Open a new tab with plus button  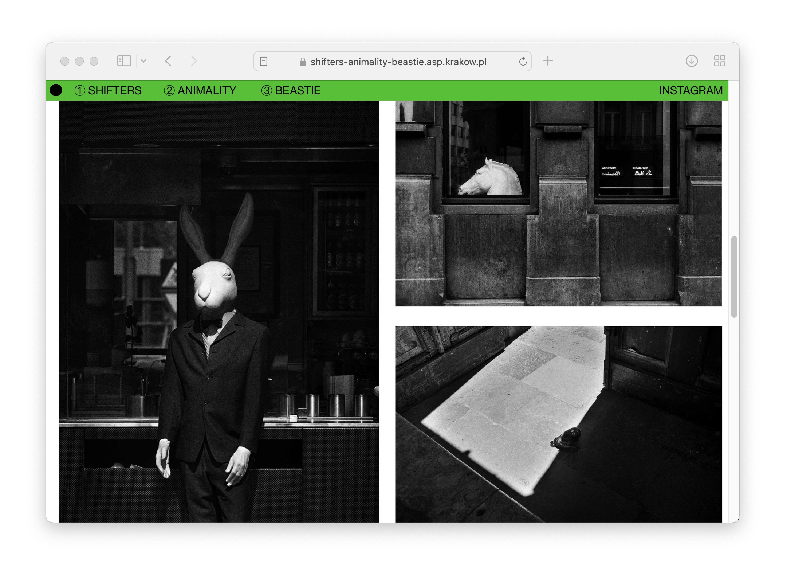click(547, 61)
